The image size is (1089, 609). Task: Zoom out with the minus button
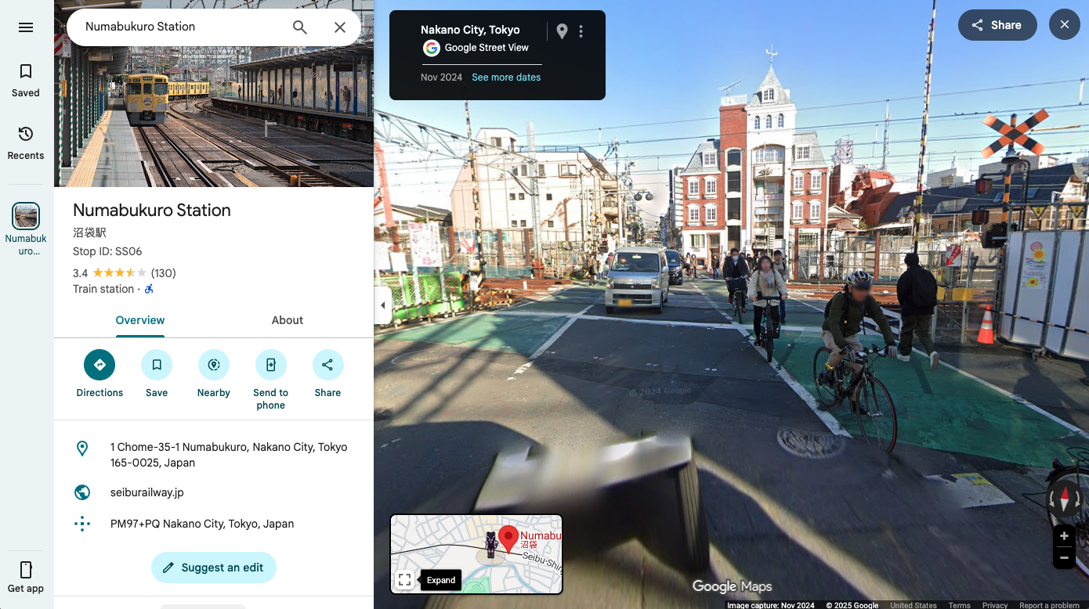click(x=1064, y=558)
